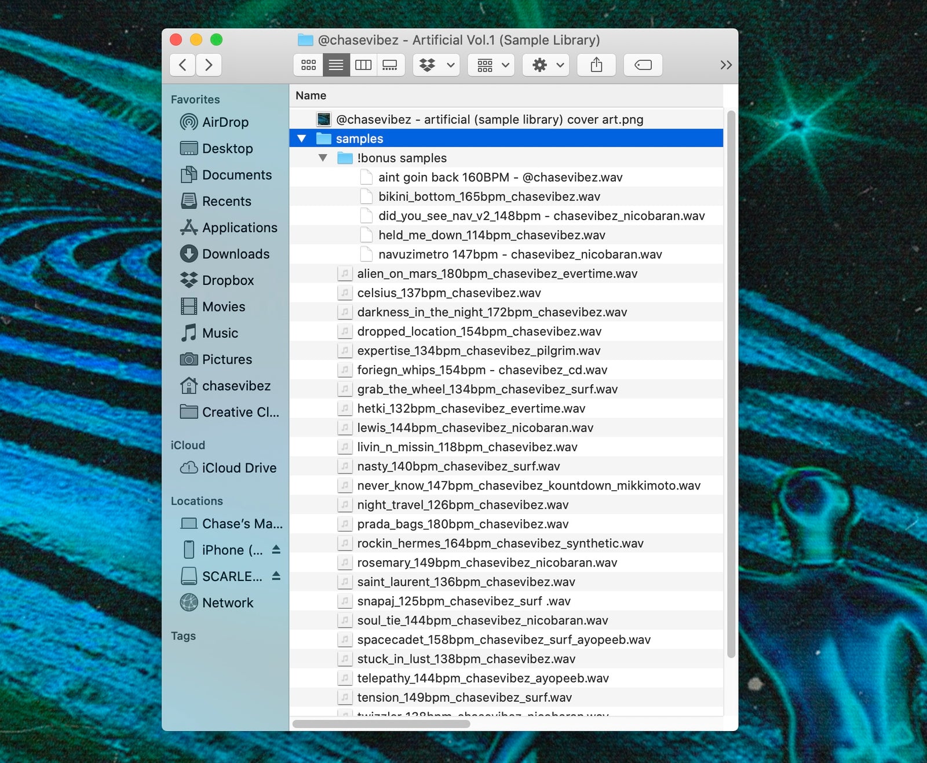Select celsius_137bpm_chasevibez.wav

[x=506, y=293]
